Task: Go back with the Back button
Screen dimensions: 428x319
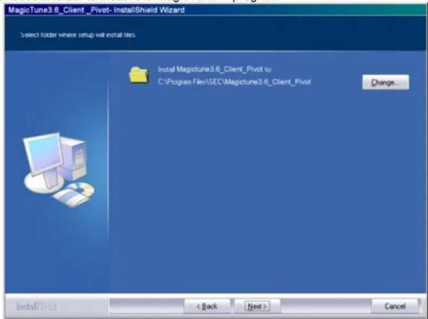Action: 207,306
